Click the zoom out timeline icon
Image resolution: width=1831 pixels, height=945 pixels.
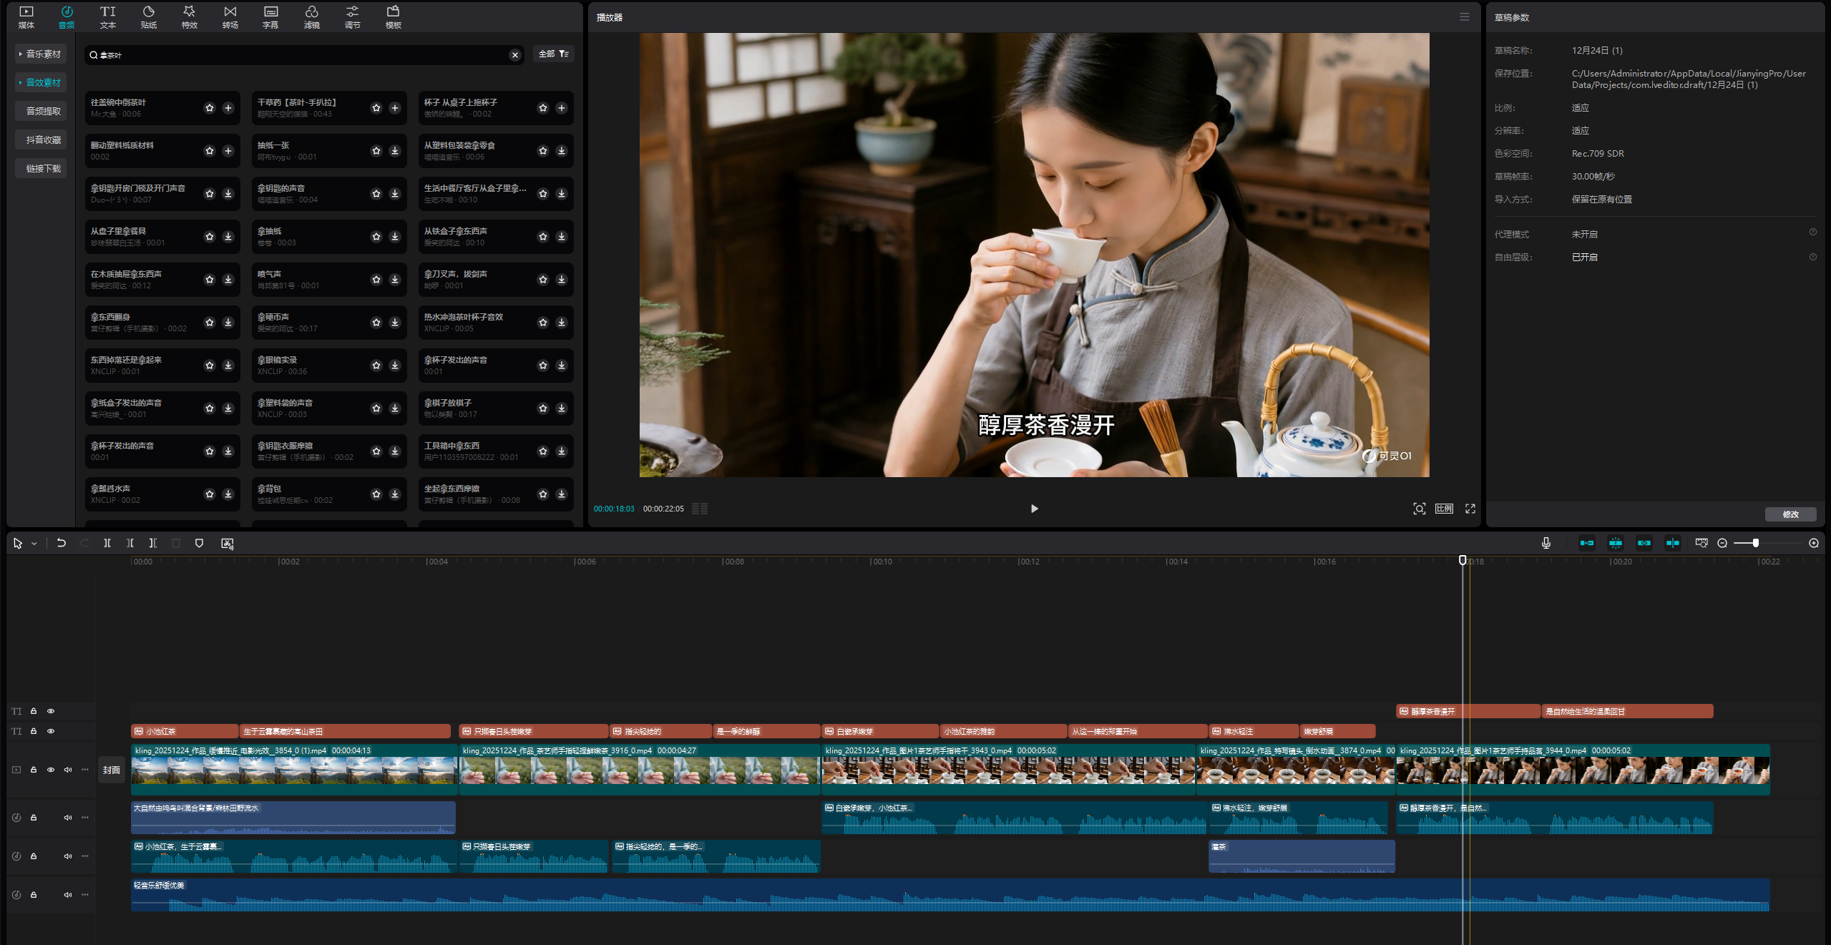[1722, 543]
